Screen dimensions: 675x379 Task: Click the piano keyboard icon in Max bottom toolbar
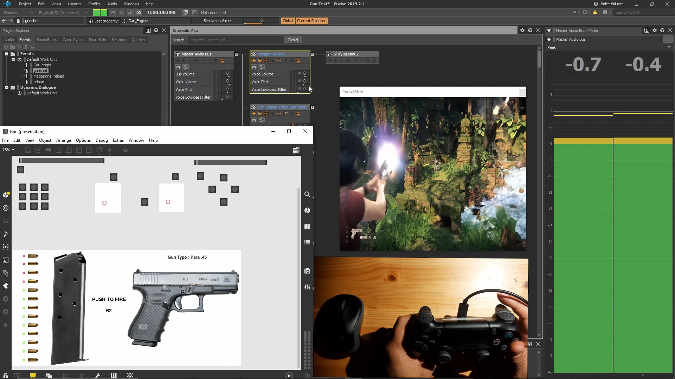(114, 375)
